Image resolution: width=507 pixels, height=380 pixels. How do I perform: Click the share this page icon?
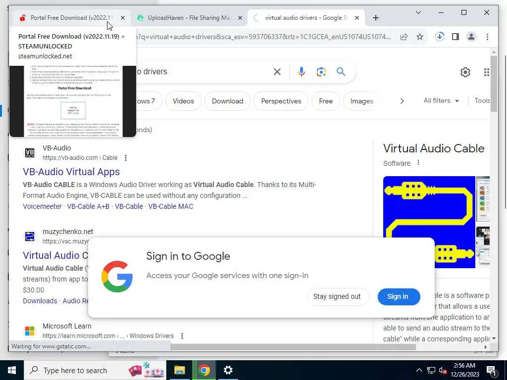click(x=404, y=37)
